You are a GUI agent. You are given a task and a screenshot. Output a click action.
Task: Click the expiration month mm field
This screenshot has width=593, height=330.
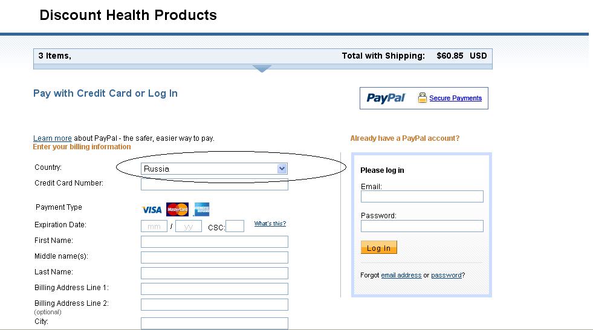(x=154, y=226)
